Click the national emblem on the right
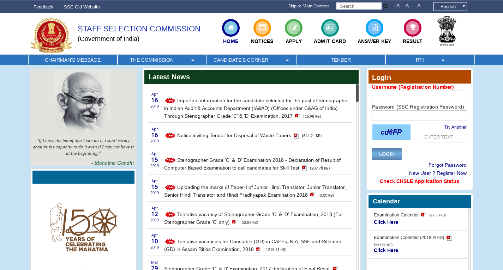Viewport: 503px width, 270px height. pyautogui.click(x=447, y=31)
